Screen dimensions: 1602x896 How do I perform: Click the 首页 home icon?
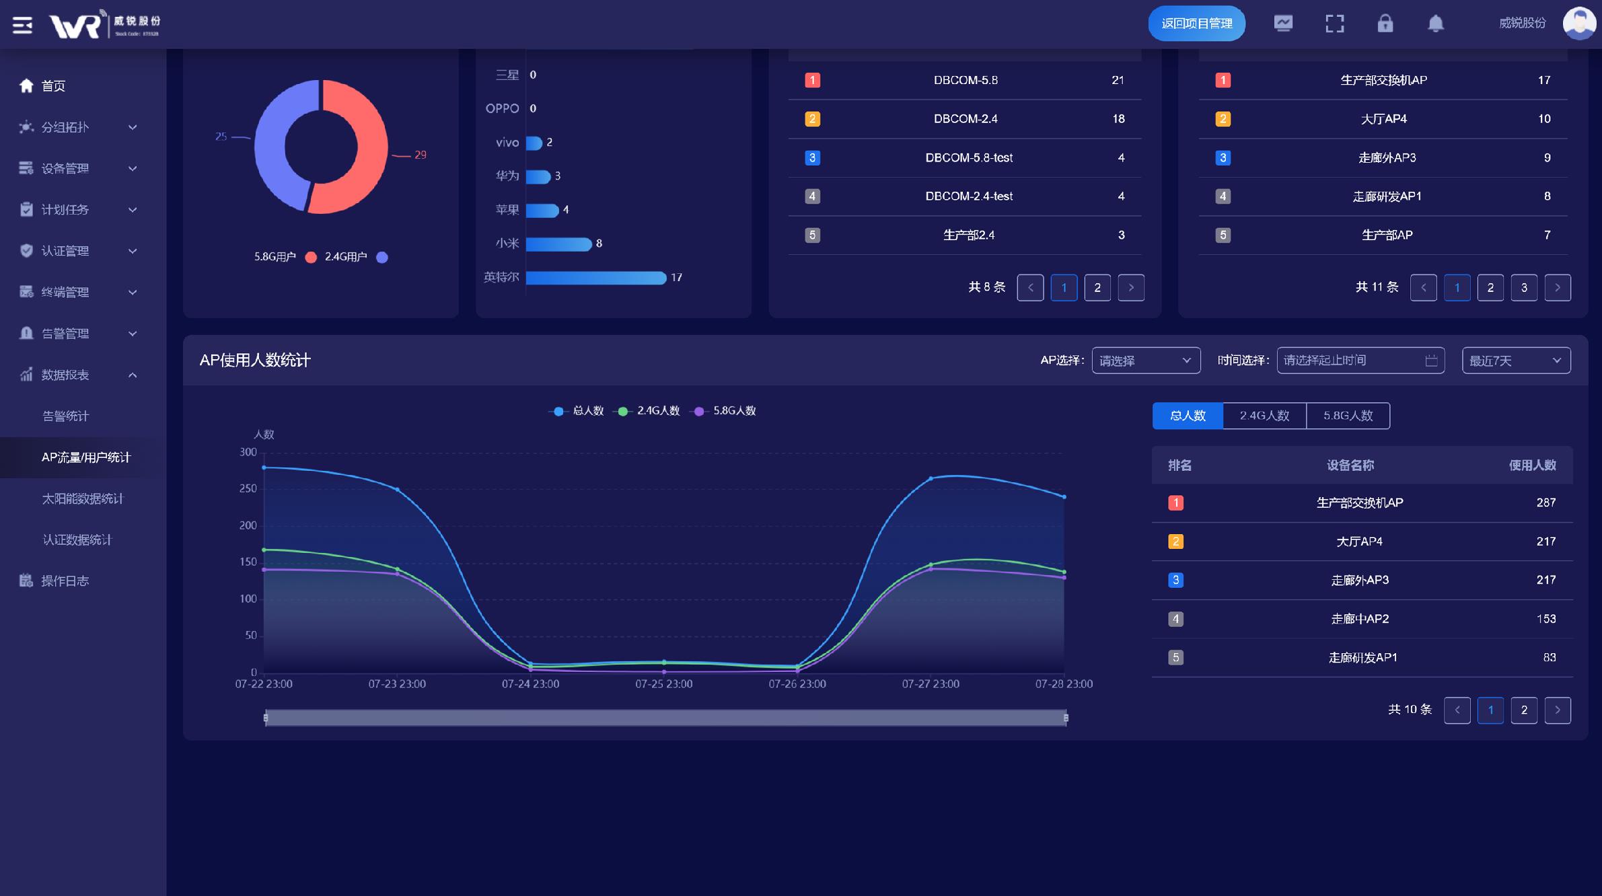(x=26, y=85)
